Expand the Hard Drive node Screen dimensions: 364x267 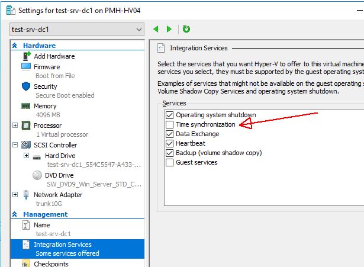[26, 155]
